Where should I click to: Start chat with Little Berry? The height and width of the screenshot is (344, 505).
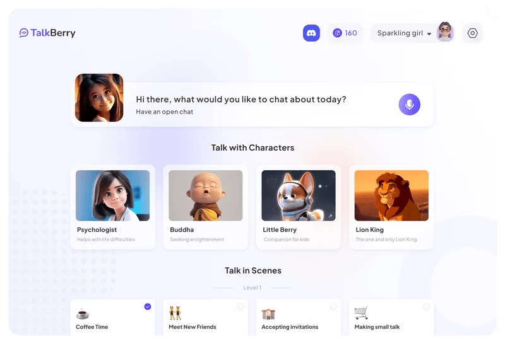[x=299, y=207]
